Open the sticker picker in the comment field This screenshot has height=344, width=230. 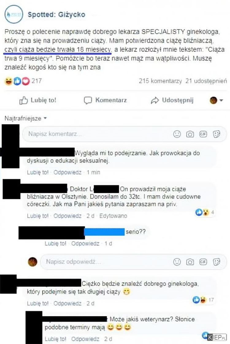pyautogui.click(x=217, y=134)
